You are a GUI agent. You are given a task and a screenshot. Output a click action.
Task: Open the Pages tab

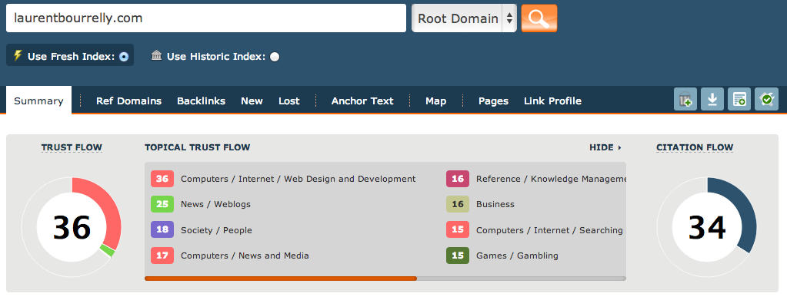[493, 101]
